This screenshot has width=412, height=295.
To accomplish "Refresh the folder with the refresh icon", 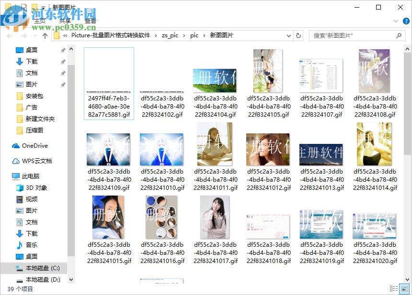I will click(x=298, y=35).
